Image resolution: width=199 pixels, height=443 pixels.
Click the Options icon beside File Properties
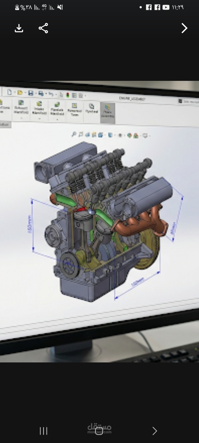[x=80, y=96]
